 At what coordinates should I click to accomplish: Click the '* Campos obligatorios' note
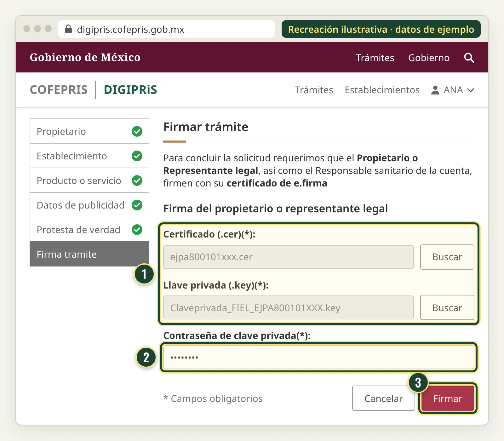pyautogui.click(x=213, y=399)
